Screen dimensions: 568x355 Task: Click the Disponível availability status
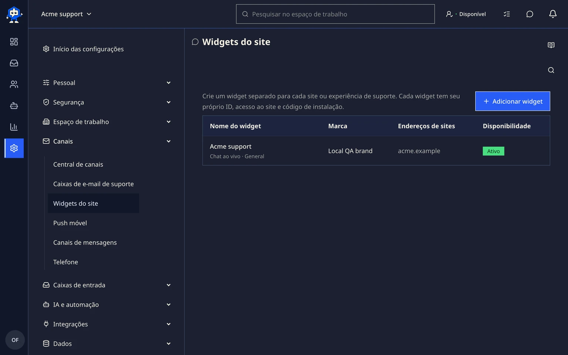[x=466, y=14]
